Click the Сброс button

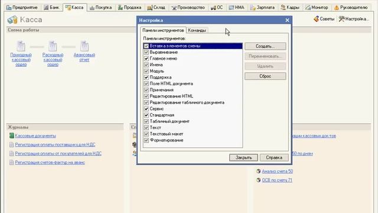pyautogui.click(x=265, y=76)
